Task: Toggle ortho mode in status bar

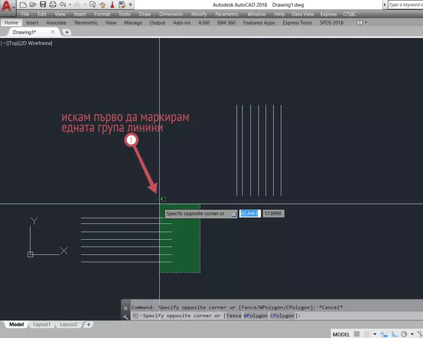Action: [x=394, y=334]
